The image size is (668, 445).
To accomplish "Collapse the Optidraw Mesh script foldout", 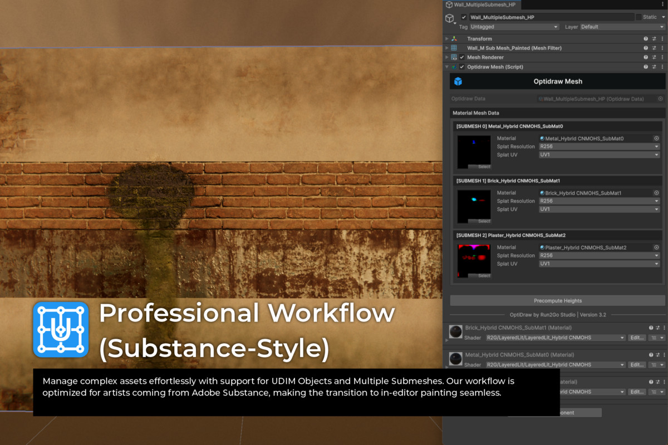I will coord(446,67).
